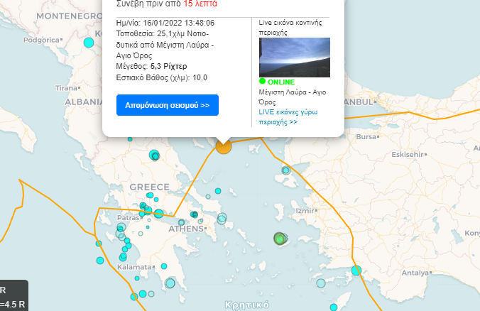Click the cyan marker northwest of Izmir
Screen dimensions: 480x311
click(286, 170)
